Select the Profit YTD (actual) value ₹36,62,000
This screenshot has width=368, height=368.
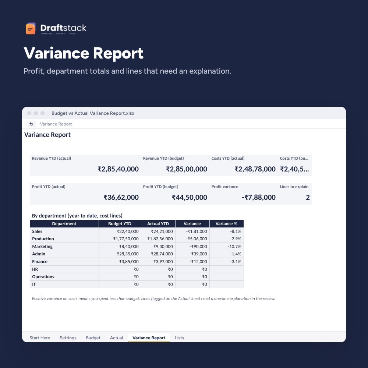tap(121, 197)
